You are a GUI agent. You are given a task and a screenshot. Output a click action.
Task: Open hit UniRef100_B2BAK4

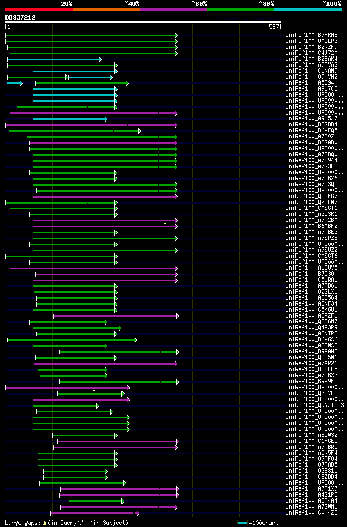(311, 59)
